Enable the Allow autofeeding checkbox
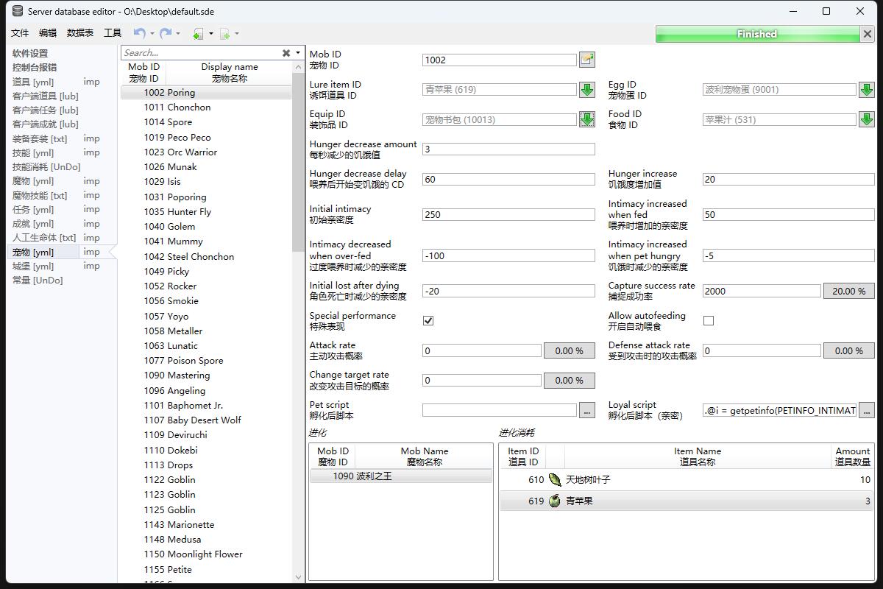 [709, 321]
